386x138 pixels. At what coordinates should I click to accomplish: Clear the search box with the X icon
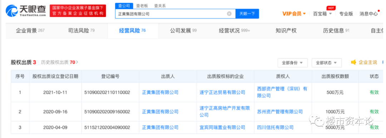[x=229, y=14]
